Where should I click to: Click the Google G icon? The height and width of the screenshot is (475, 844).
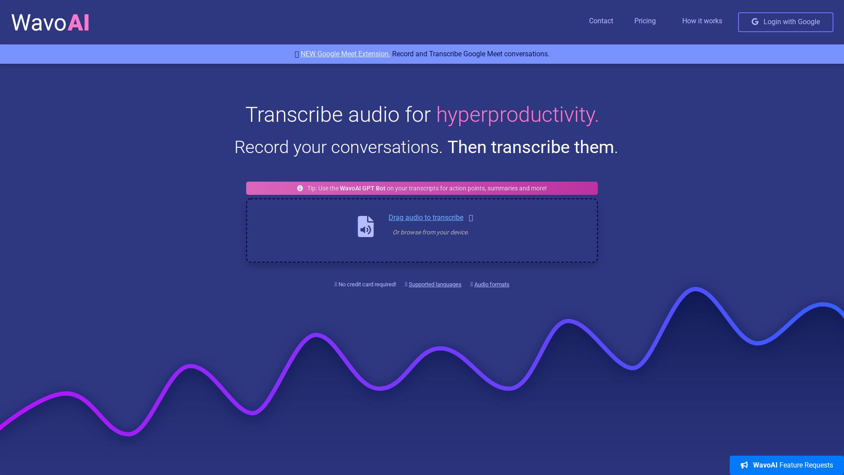755,22
